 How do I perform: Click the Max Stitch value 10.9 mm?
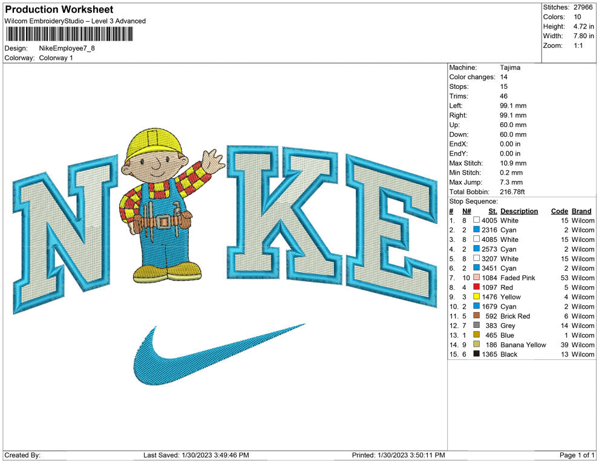pos(513,163)
